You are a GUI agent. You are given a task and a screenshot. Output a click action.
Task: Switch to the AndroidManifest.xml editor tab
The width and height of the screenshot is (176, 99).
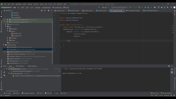tap(151, 11)
